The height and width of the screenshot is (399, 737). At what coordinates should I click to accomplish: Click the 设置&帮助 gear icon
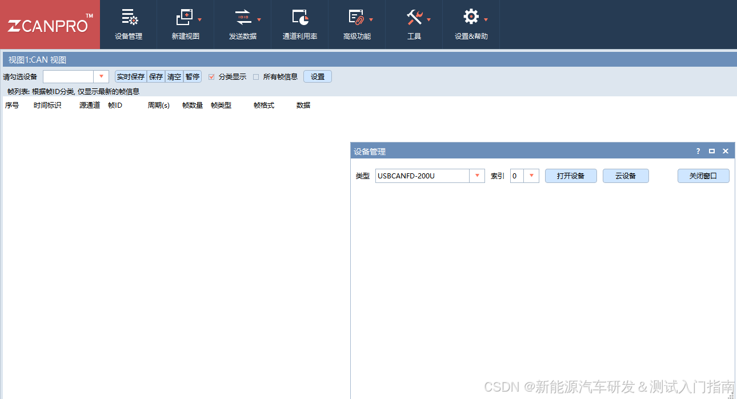(x=471, y=17)
